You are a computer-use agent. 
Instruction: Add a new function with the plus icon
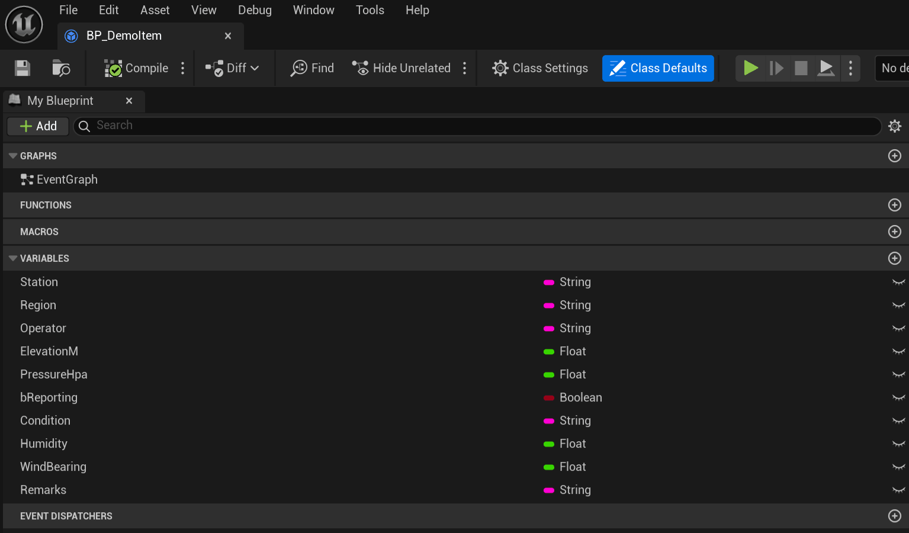(x=895, y=205)
